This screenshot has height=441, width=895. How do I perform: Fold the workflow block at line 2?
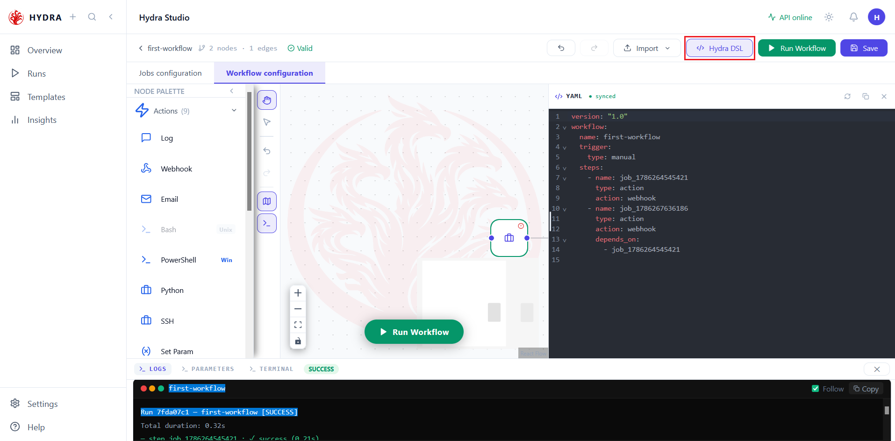tap(565, 127)
